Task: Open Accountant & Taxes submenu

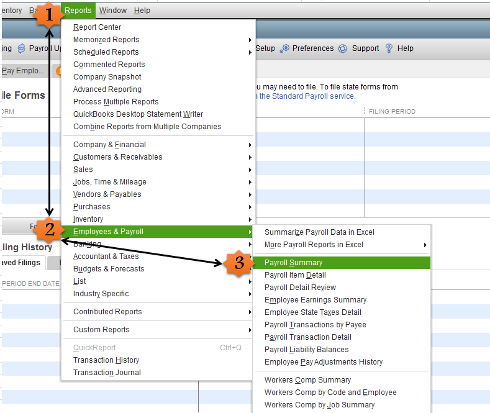Action: coord(106,256)
